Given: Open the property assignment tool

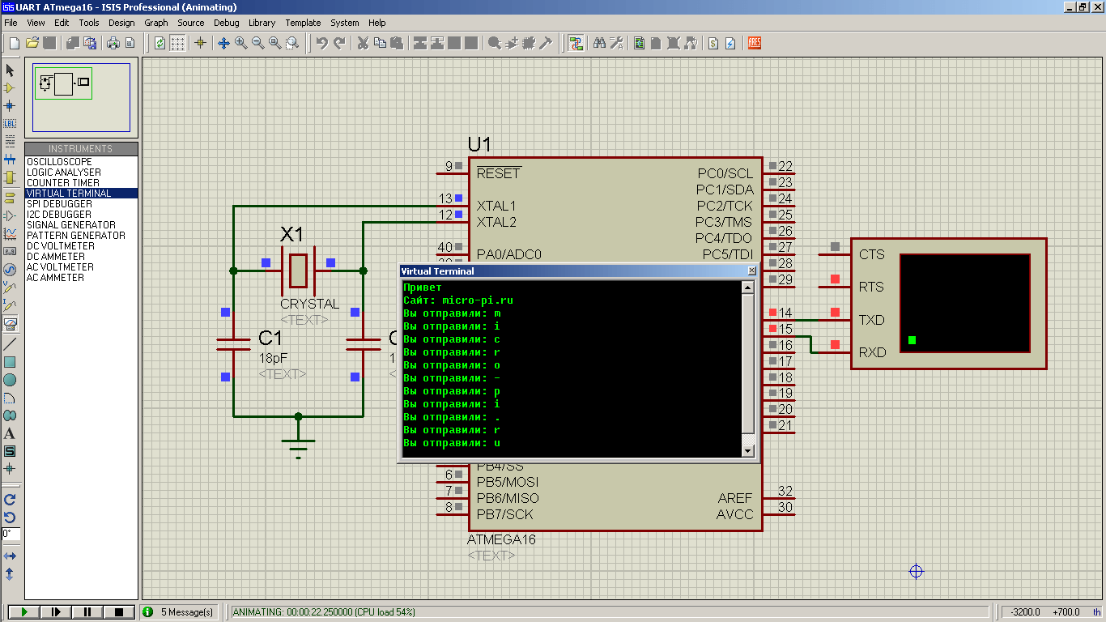Looking at the screenshot, I should tap(616, 43).
